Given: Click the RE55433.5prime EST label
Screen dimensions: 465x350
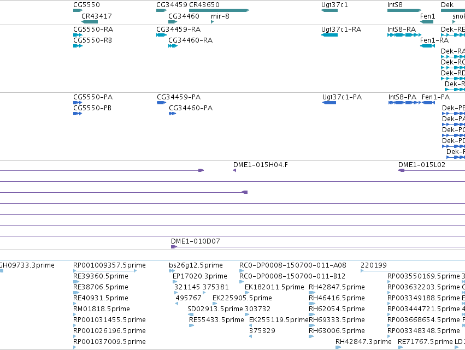Looking at the screenshot, I should [x=216, y=320].
